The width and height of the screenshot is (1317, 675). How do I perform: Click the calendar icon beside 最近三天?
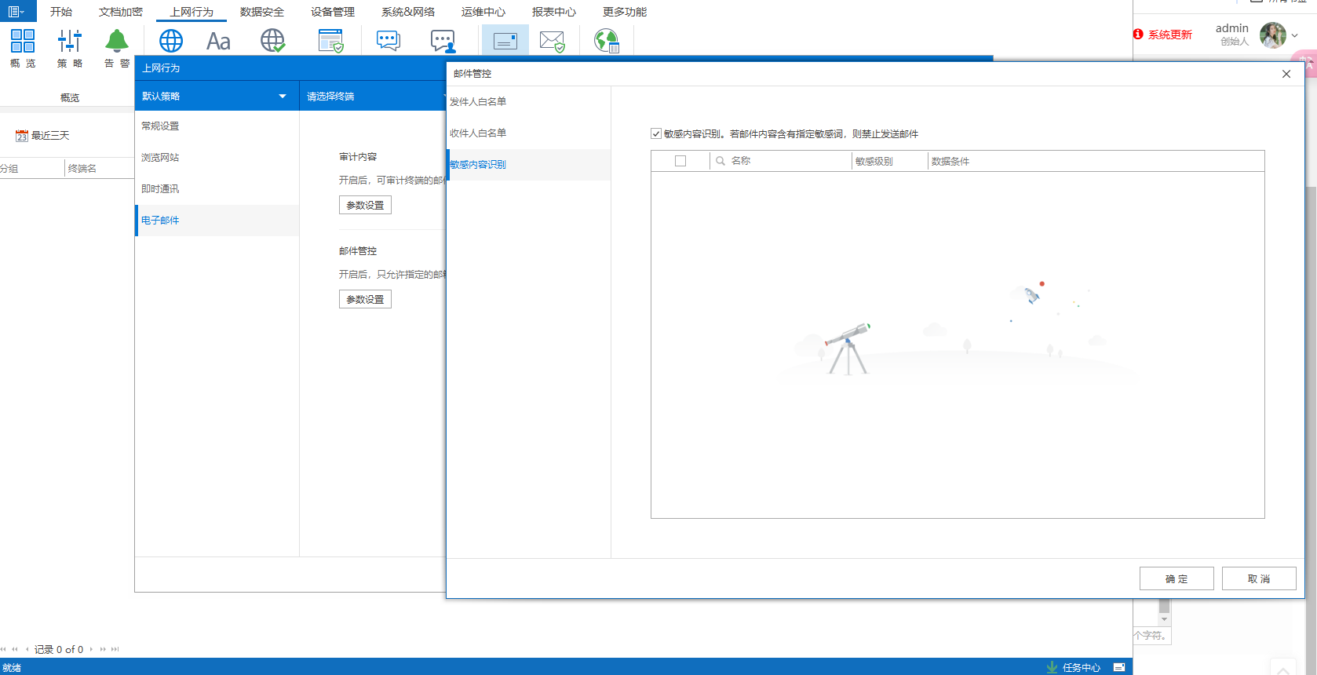22,136
